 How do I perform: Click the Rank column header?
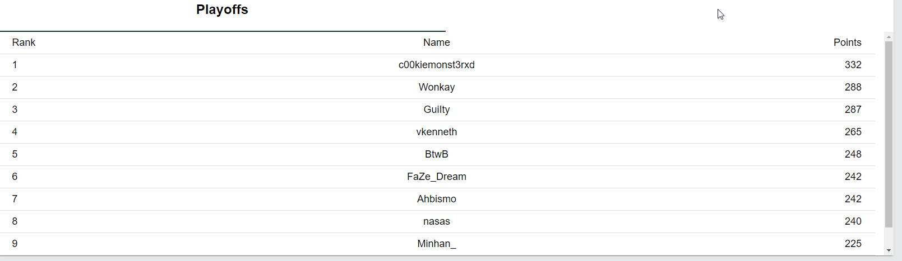[x=24, y=42]
